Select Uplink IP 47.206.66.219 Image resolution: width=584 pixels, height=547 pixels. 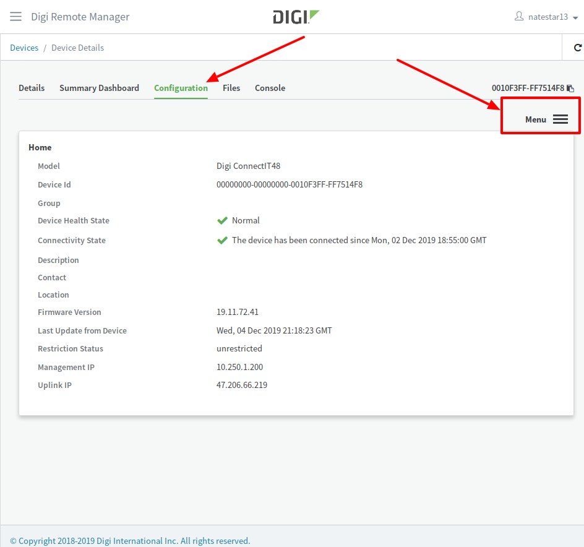[x=242, y=385]
